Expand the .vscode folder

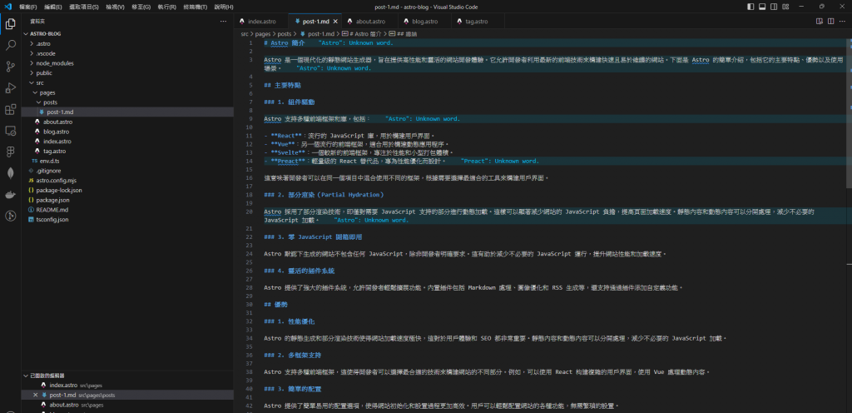[x=32, y=53]
